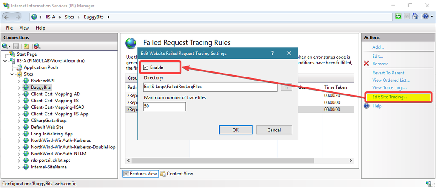Image resolution: width=436 pixels, height=188 pixels.
Task: Expand the BuggyBits site node
Action: point(19,87)
